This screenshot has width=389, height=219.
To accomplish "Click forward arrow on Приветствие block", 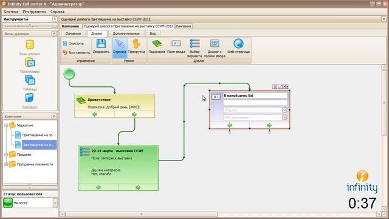I will 134,114.
